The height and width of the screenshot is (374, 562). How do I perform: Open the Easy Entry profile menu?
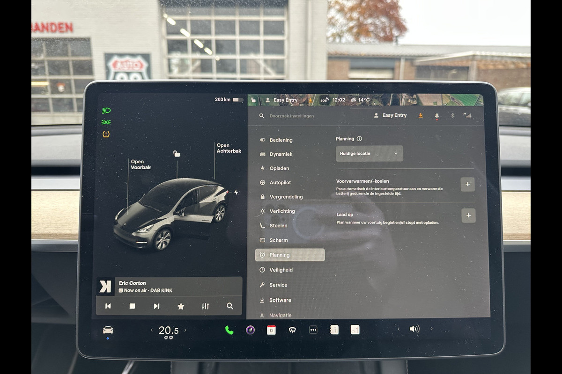pos(390,115)
